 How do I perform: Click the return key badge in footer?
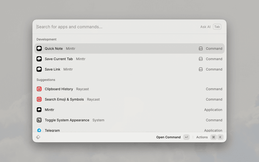click(186, 137)
